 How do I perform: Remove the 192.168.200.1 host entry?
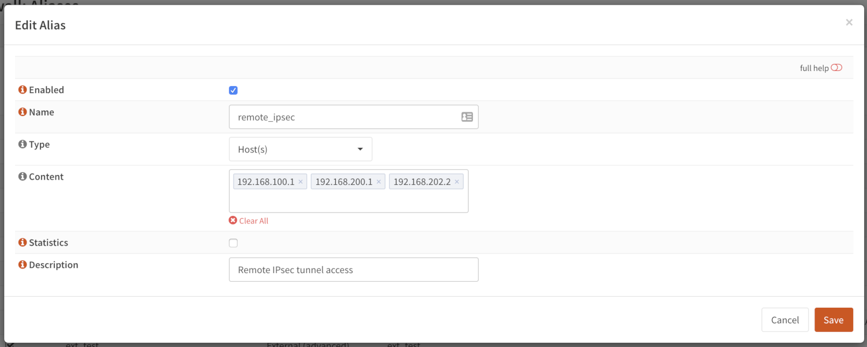(379, 182)
